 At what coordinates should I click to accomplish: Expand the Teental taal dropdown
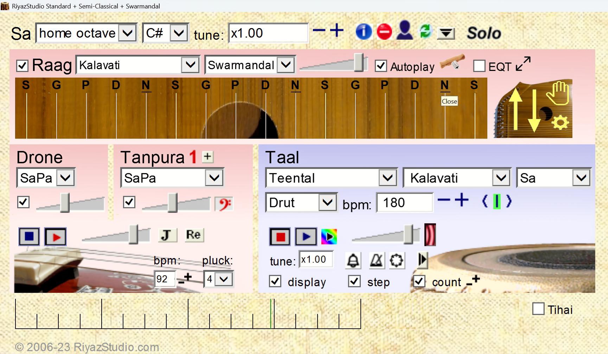coord(388,178)
